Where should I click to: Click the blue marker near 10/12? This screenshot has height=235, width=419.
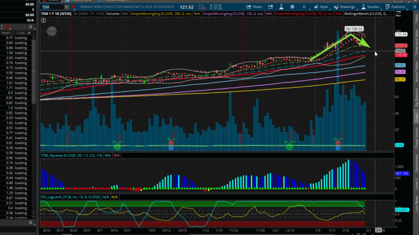pyautogui.click(x=171, y=148)
